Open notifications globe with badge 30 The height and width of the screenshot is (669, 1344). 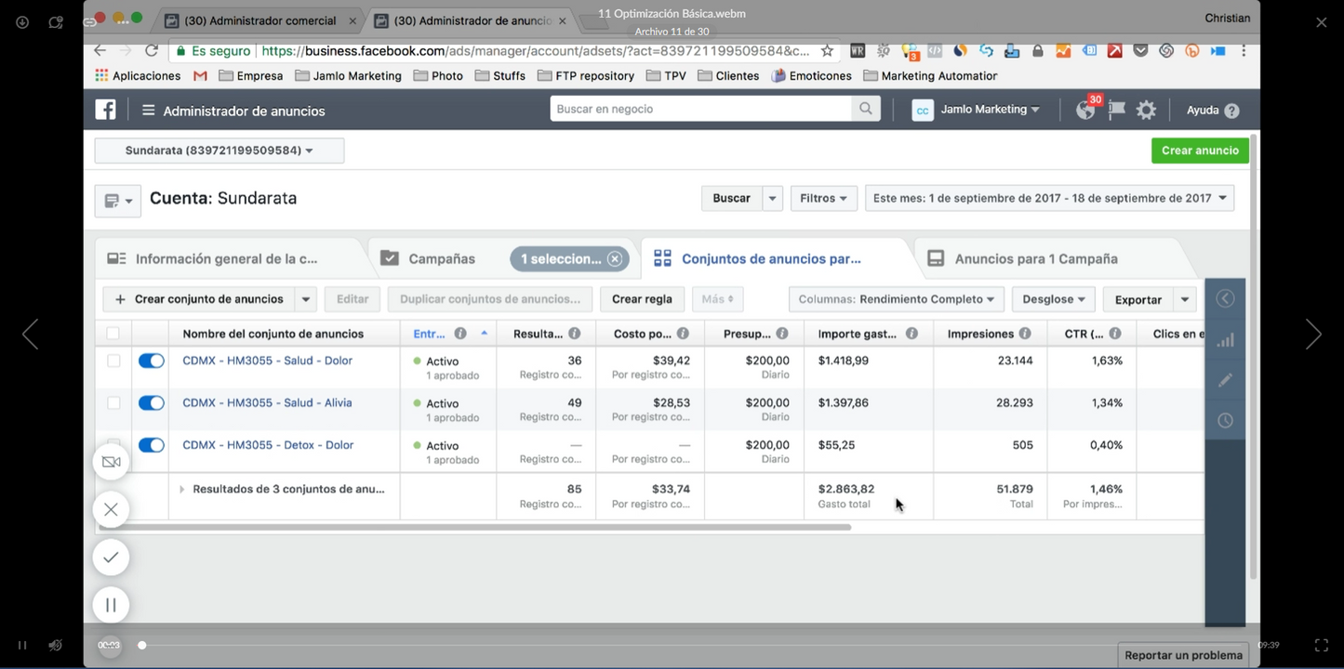pyautogui.click(x=1085, y=110)
